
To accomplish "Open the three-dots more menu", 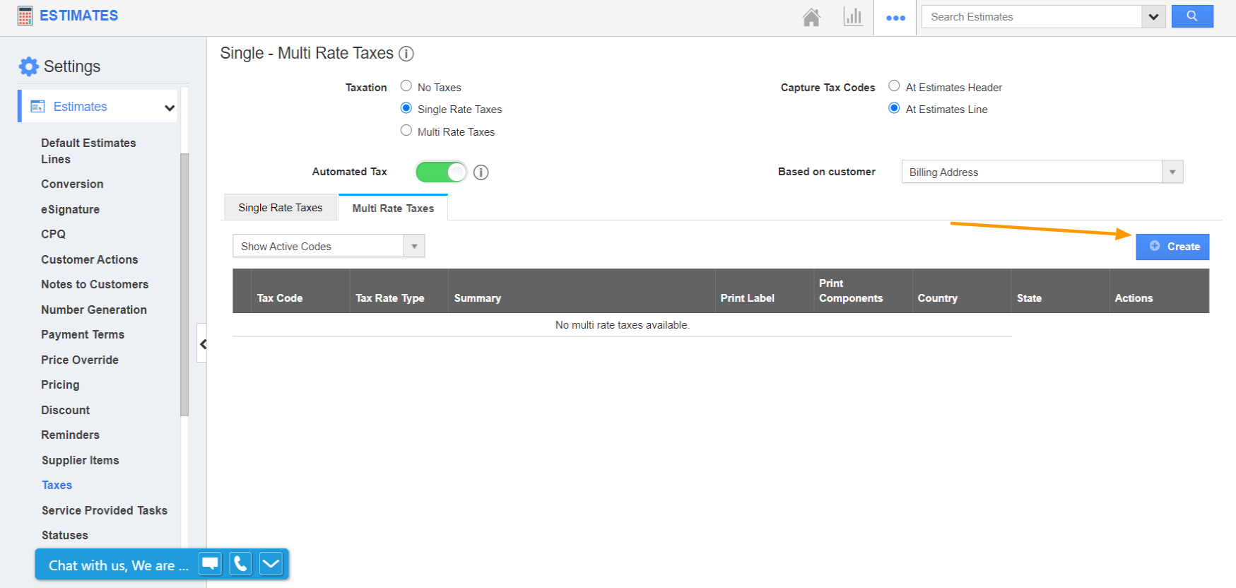I will (x=895, y=18).
